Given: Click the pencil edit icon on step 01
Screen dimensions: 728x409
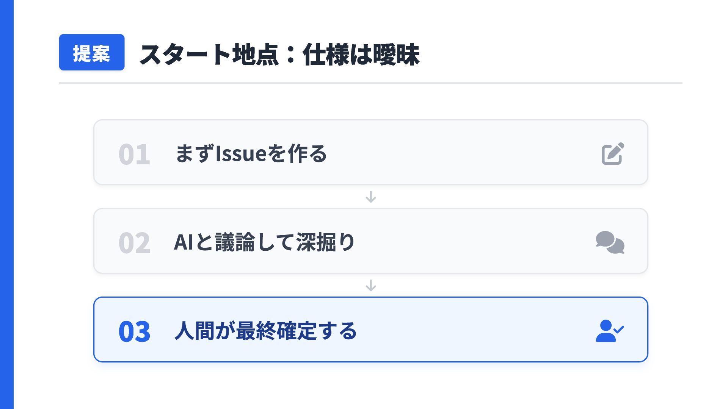Looking at the screenshot, I should pyautogui.click(x=613, y=153).
